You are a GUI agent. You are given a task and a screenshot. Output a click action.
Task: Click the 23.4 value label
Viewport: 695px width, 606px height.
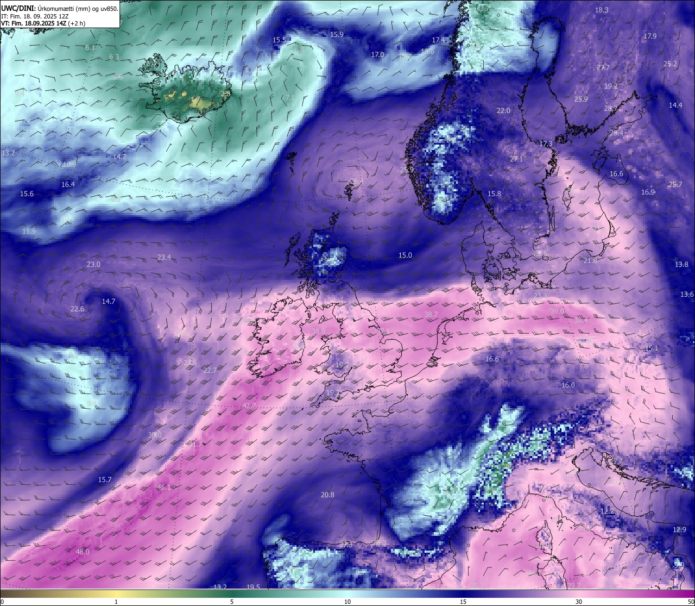click(x=164, y=257)
